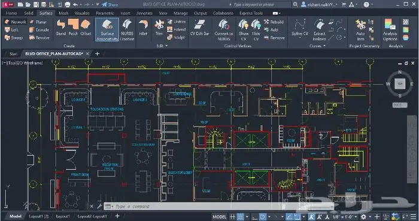Screen dimensions: 419x221
Task: Open the Spline CV dropdown arrow
Action: tap(300, 38)
